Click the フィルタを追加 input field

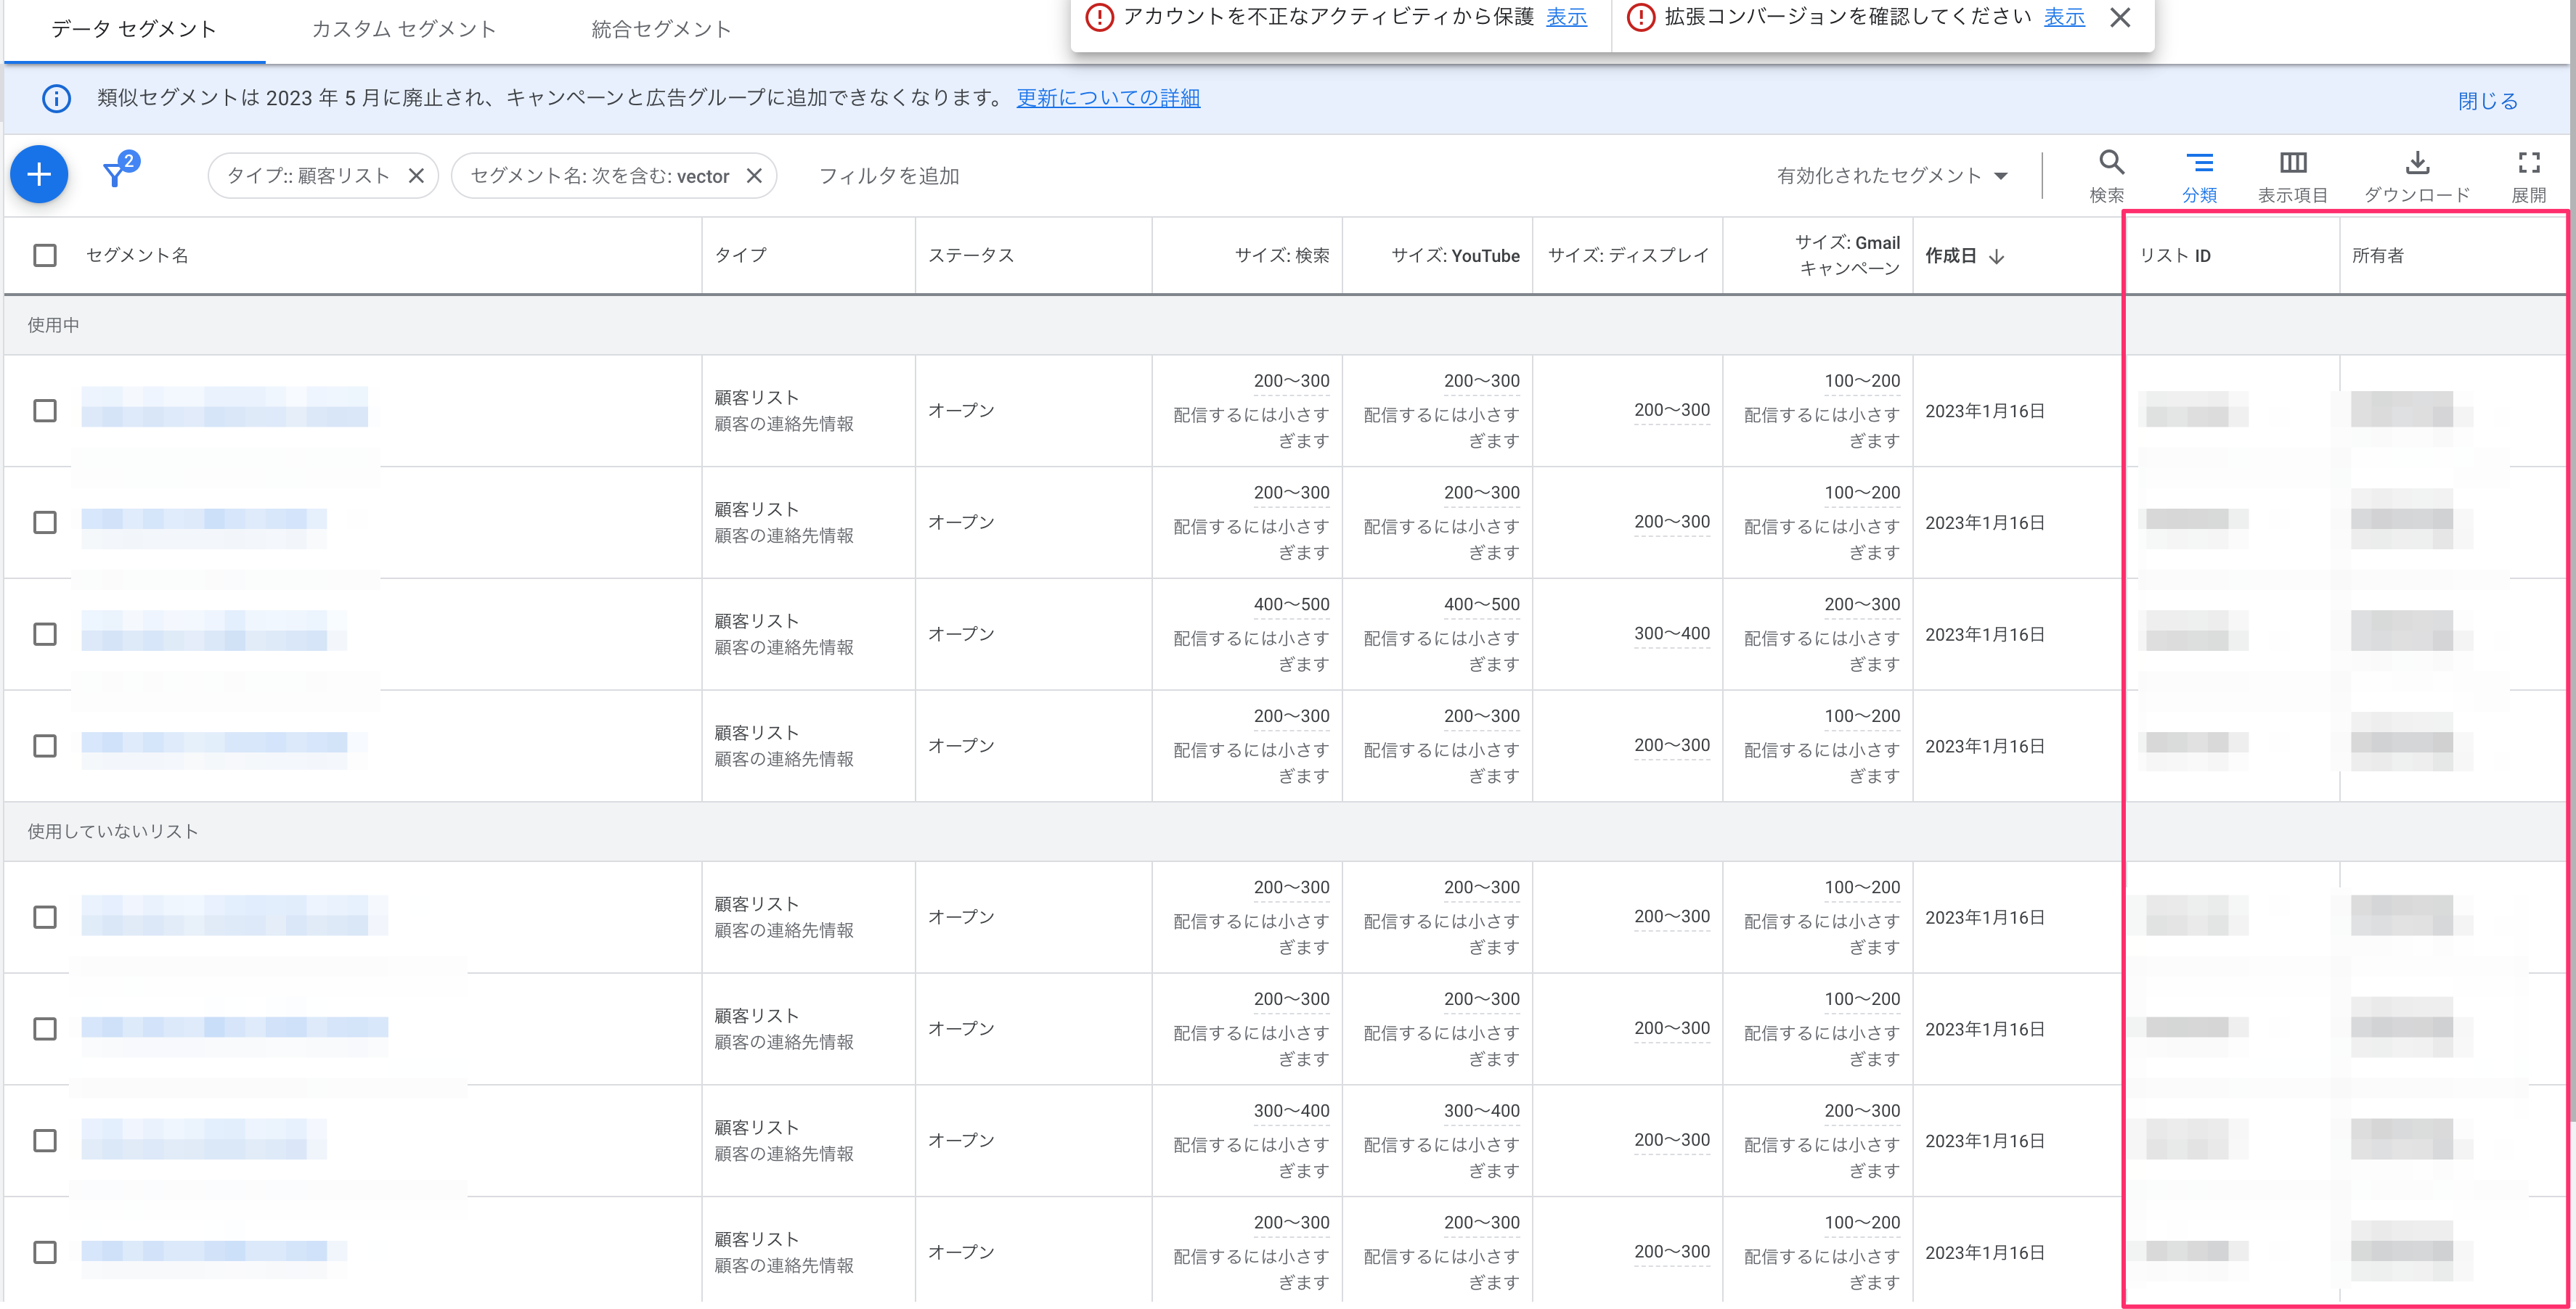889,176
